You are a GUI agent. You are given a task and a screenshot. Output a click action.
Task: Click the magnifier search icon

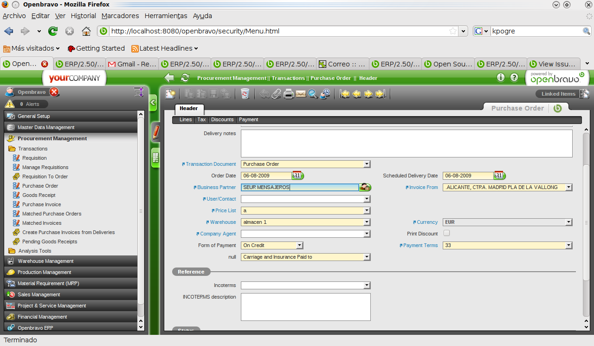click(313, 94)
